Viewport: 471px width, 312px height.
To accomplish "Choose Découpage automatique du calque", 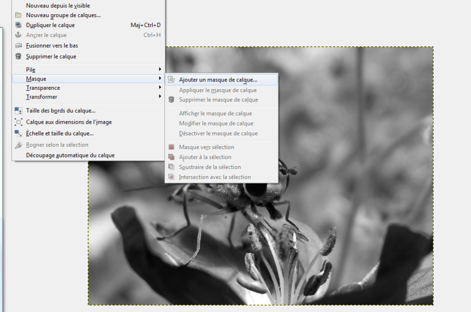I will 88,155.
